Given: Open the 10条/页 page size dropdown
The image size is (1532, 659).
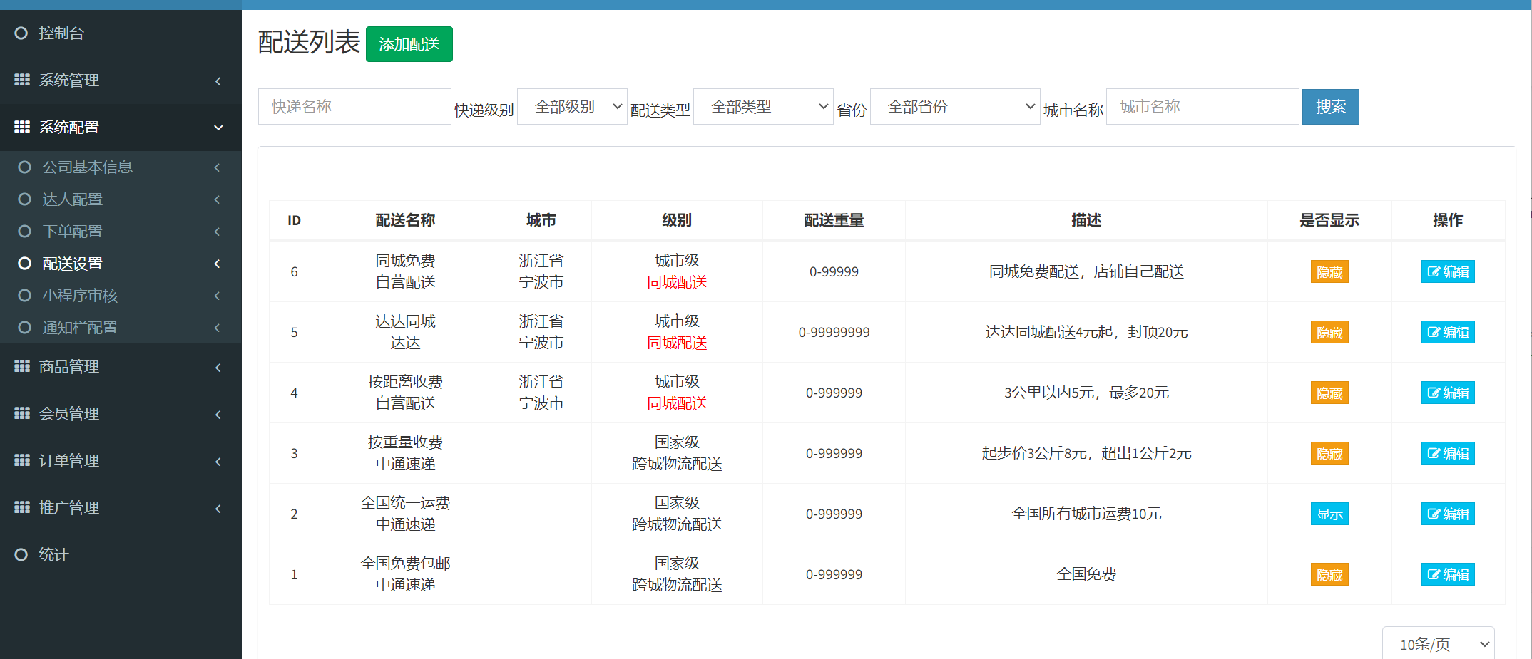Looking at the screenshot, I should coord(1438,644).
